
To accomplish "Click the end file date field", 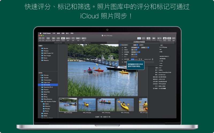I will click(x=148, y=59).
